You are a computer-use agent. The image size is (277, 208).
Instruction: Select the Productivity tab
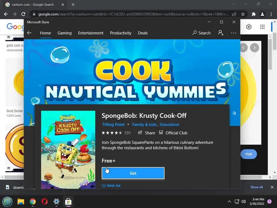tap(121, 33)
